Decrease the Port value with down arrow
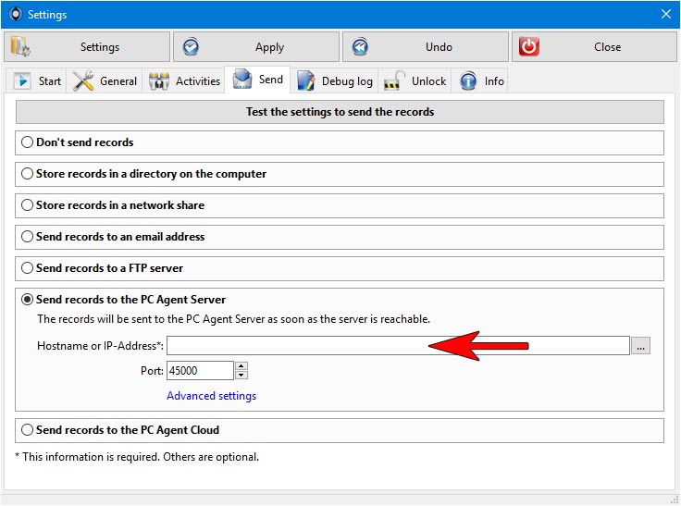The width and height of the screenshot is (681, 506). point(241,375)
